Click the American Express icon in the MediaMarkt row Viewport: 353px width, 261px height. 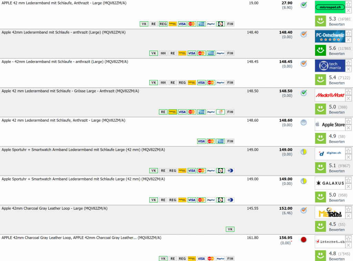click(201, 112)
